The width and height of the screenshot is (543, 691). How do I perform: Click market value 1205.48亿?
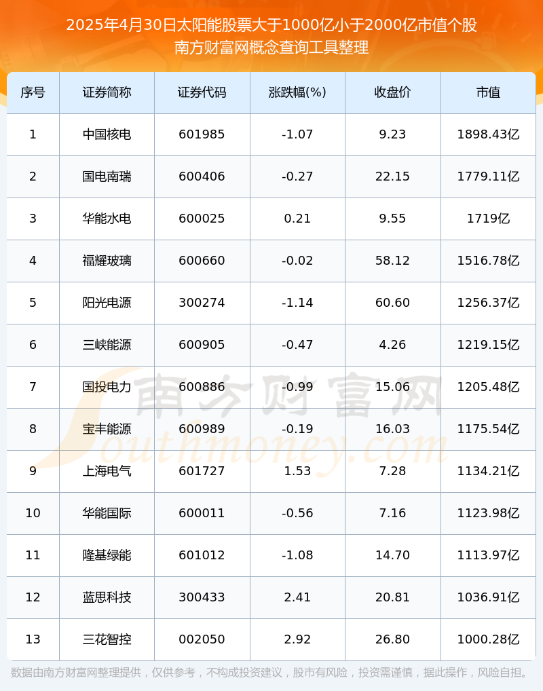coord(488,387)
